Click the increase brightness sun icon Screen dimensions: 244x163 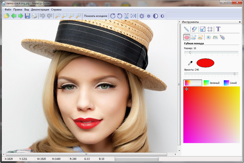pyautogui.click(x=141, y=16)
